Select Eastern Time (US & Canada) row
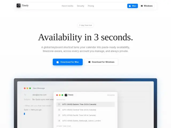The image size is (171, 128). (85, 104)
